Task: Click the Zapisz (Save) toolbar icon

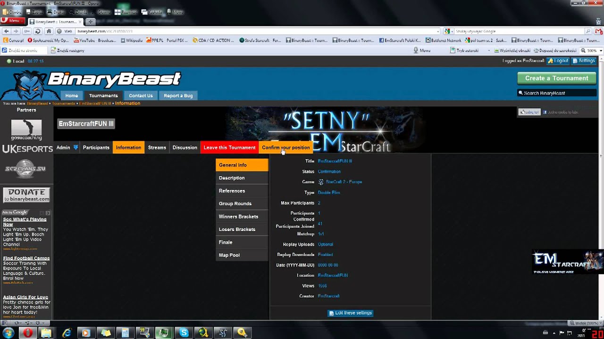Action: [34, 12]
